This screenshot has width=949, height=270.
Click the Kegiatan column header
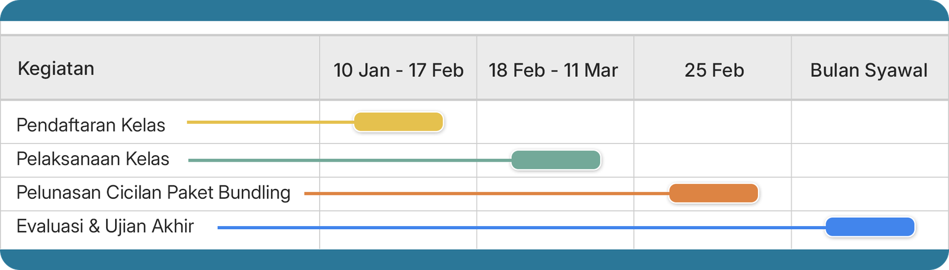pyautogui.click(x=56, y=69)
